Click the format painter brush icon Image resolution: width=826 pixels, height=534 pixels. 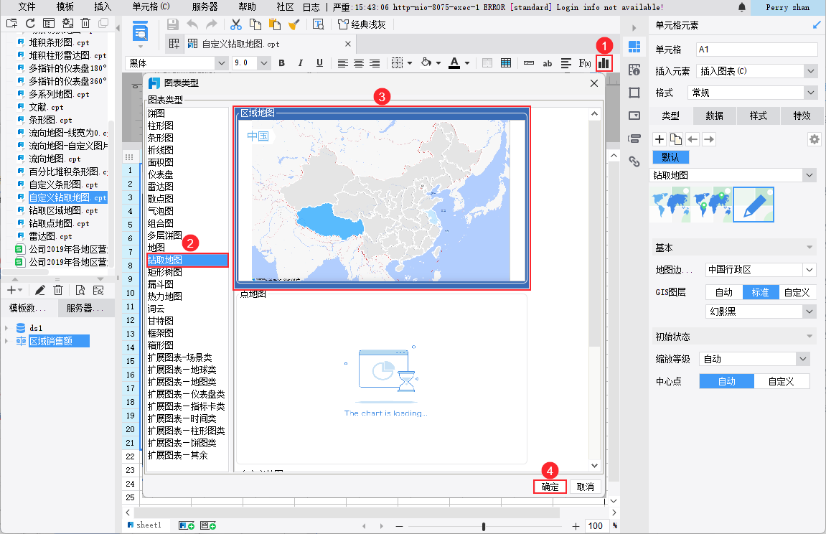click(294, 24)
